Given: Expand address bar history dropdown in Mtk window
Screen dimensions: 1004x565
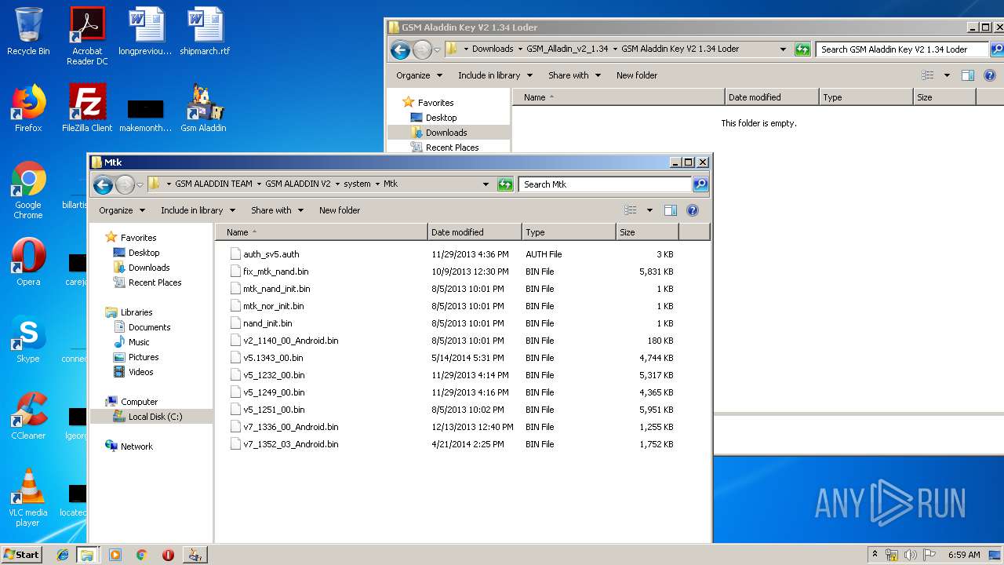Looking at the screenshot, I should tap(486, 184).
